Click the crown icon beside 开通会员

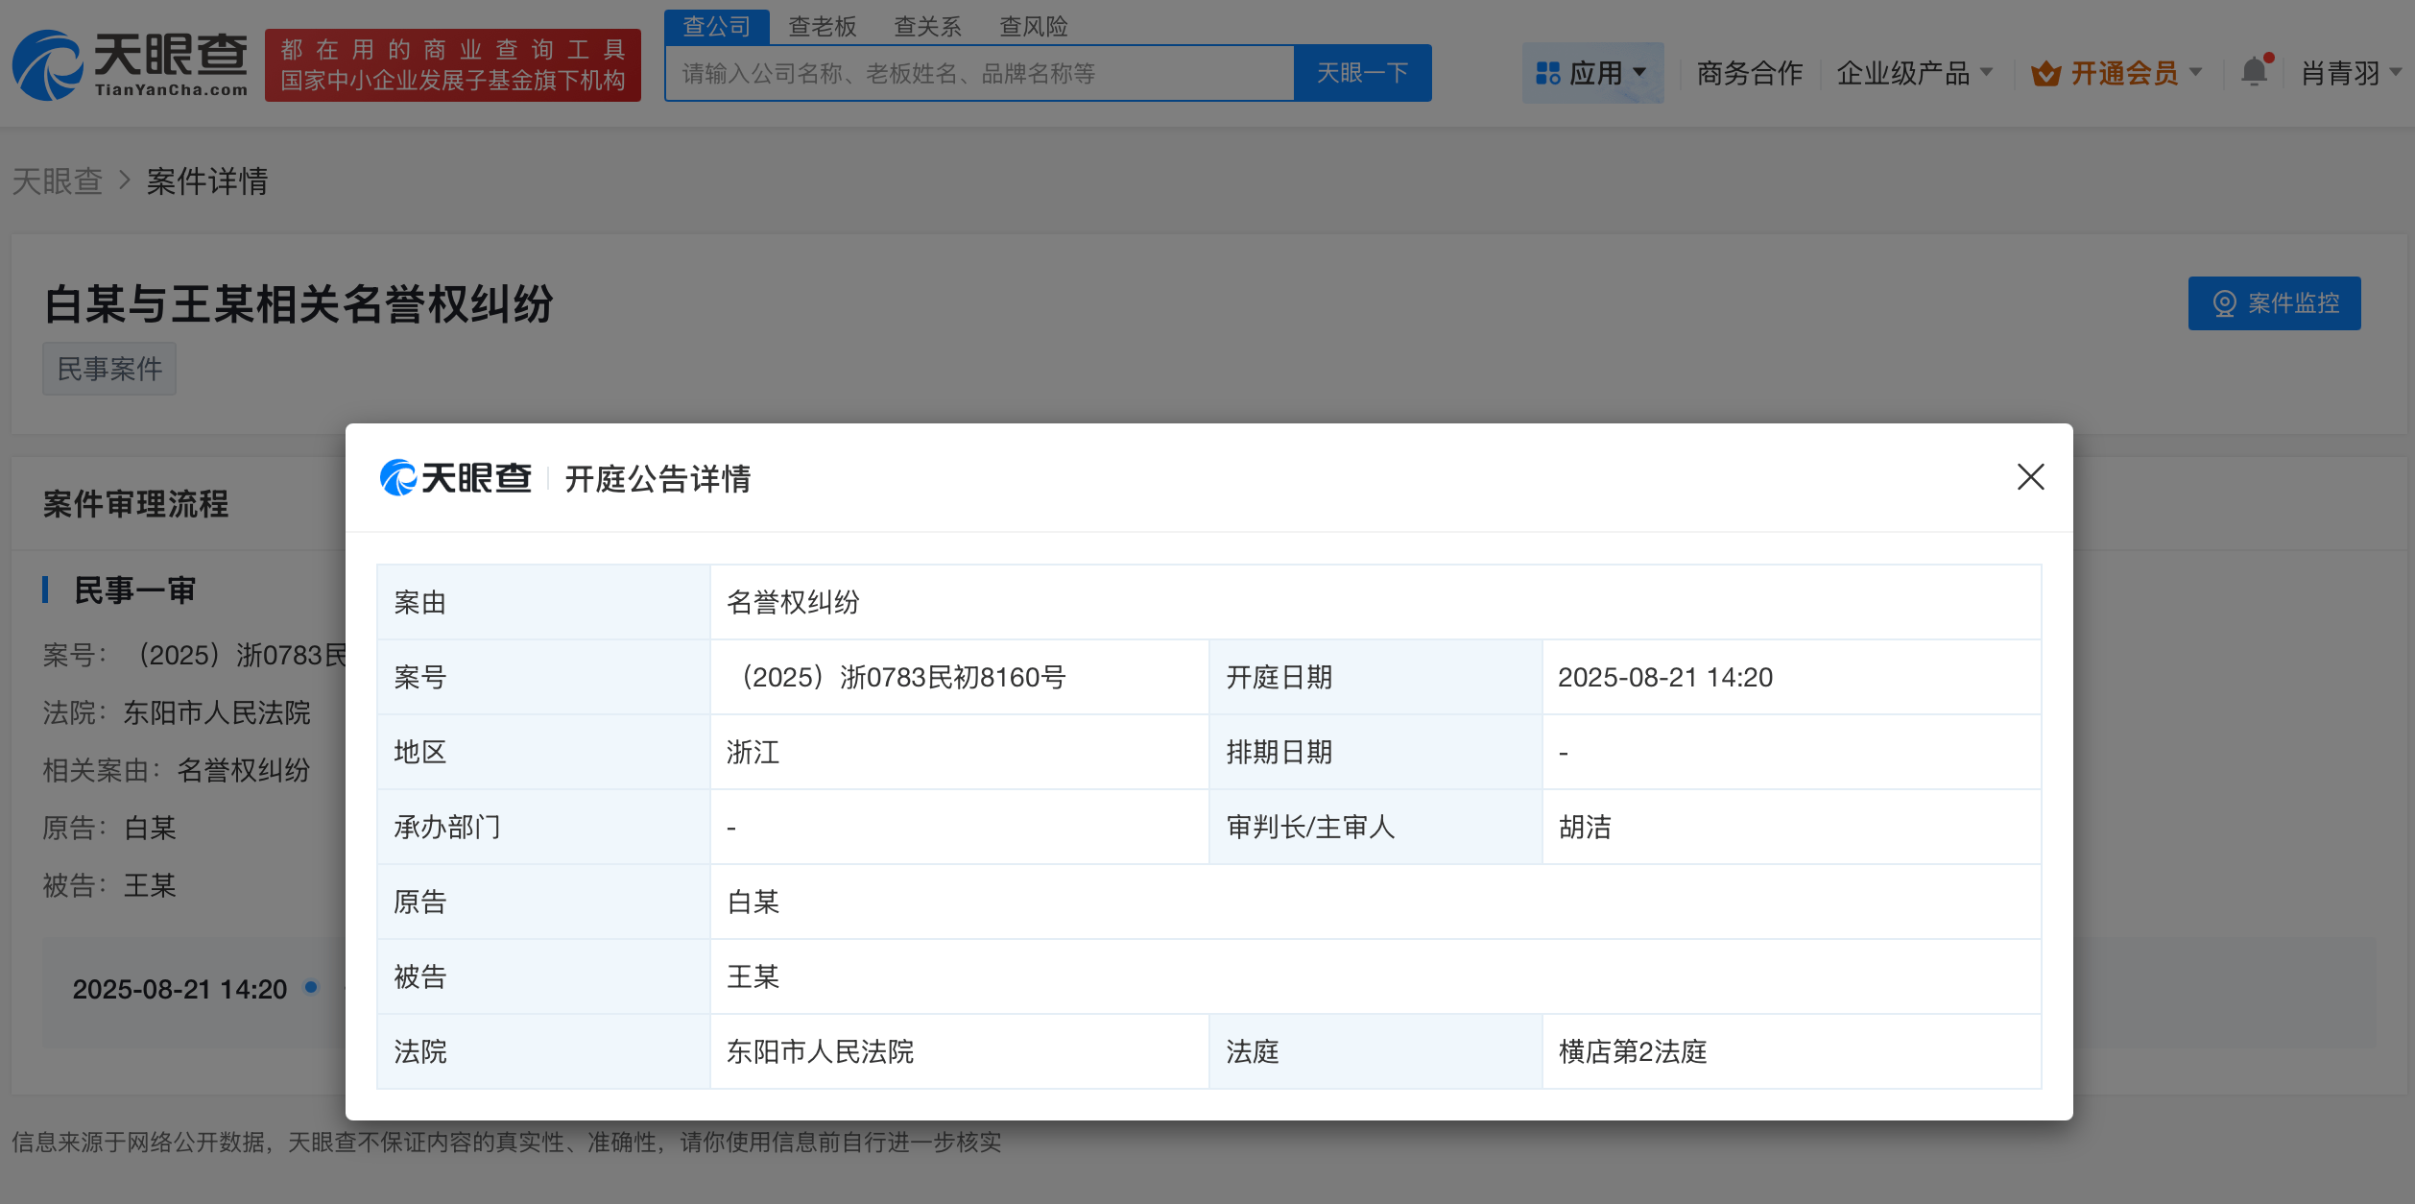pos(2045,74)
